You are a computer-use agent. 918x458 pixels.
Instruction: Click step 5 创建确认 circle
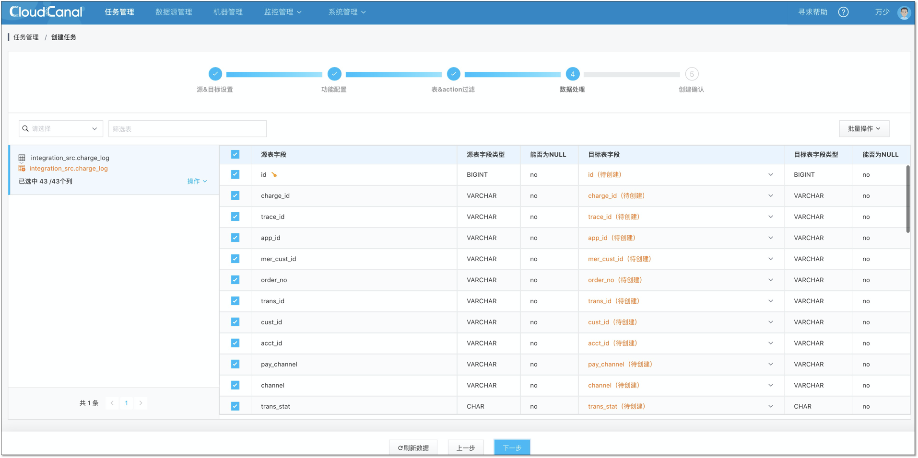(692, 74)
